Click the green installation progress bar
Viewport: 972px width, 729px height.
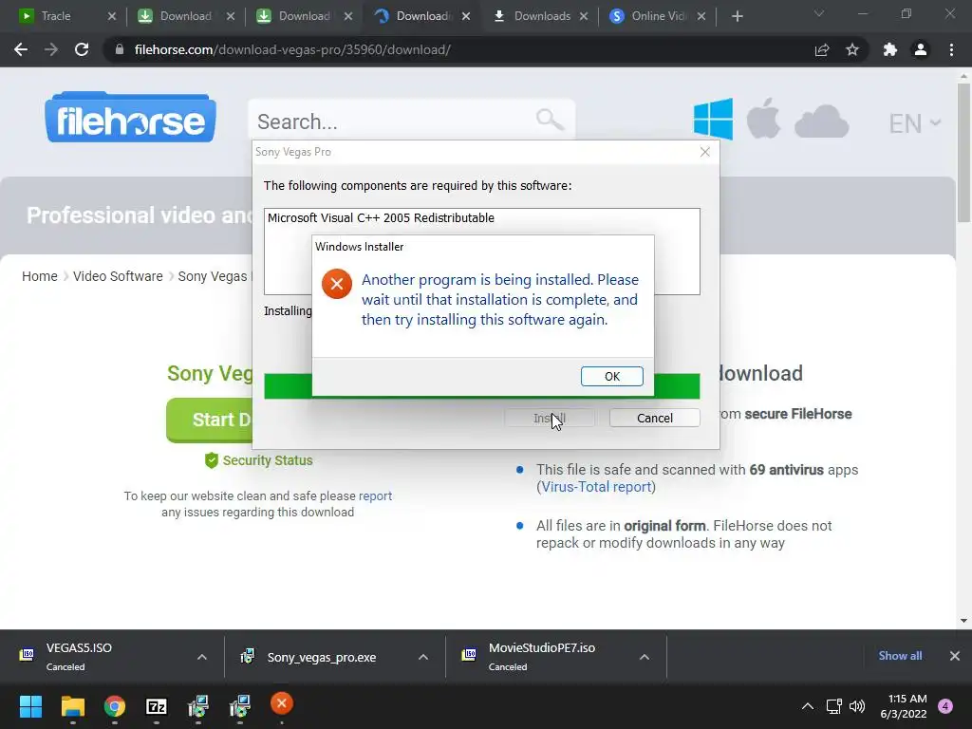(x=481, y=386)
